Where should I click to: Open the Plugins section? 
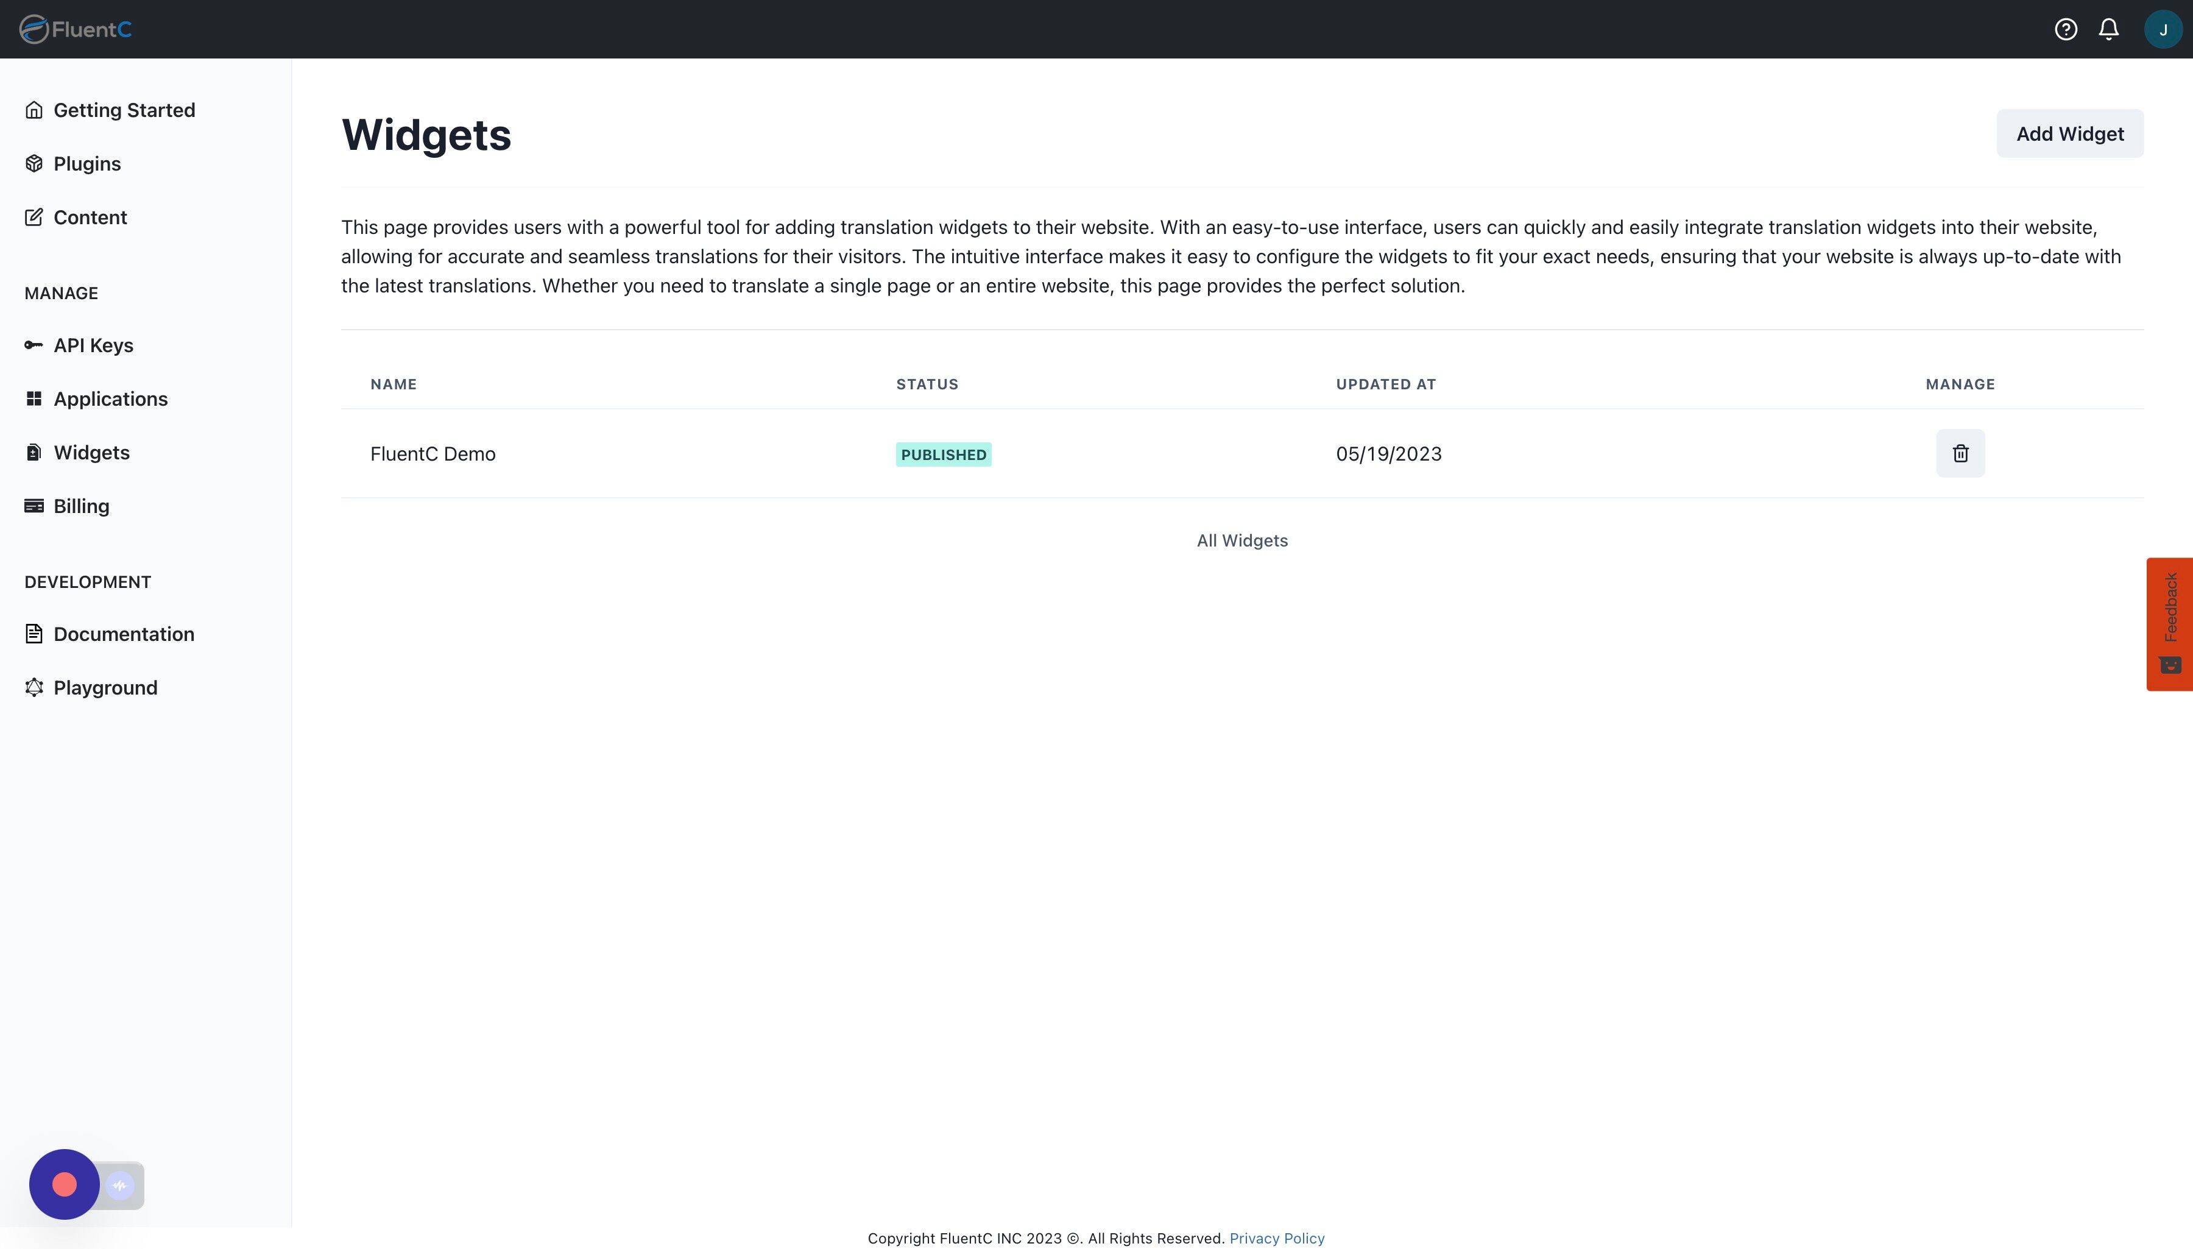pos(87,164)
